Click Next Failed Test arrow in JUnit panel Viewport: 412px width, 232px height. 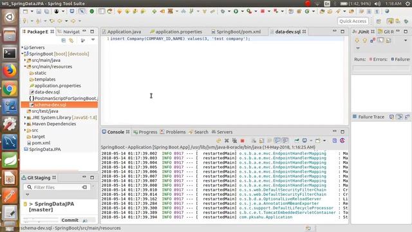[x=357, y=41]
